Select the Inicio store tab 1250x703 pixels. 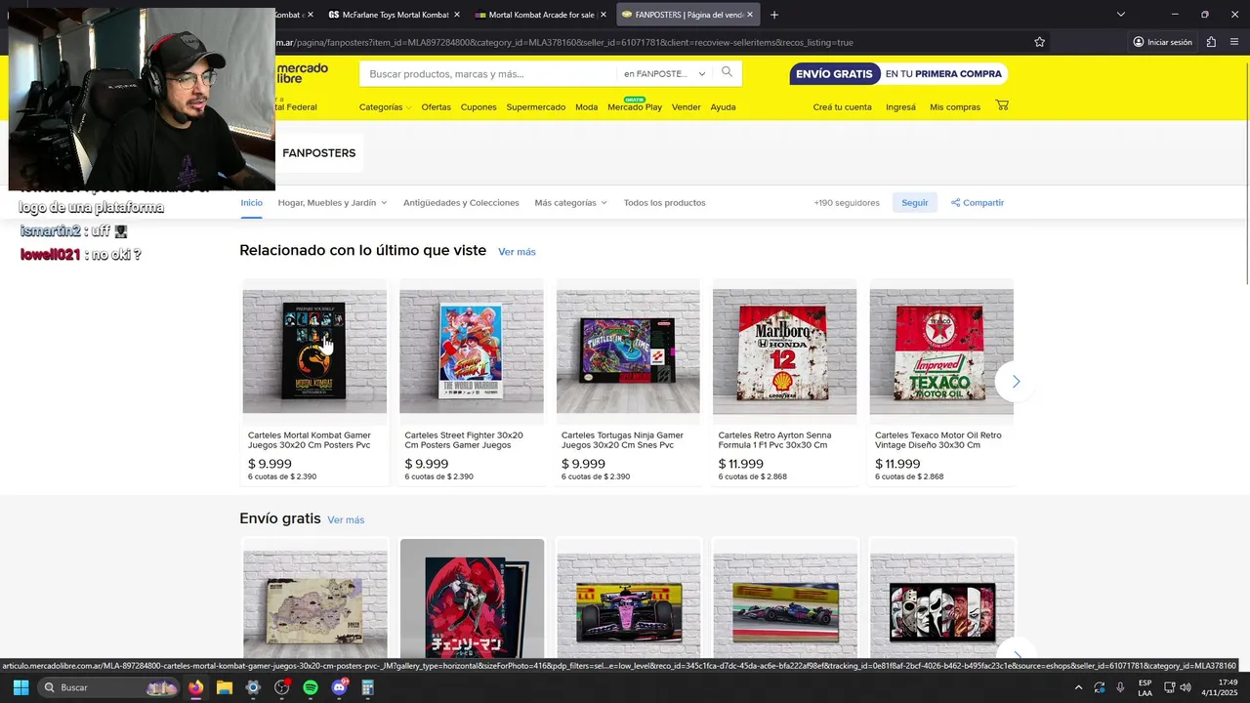click(x=252, y=202)
